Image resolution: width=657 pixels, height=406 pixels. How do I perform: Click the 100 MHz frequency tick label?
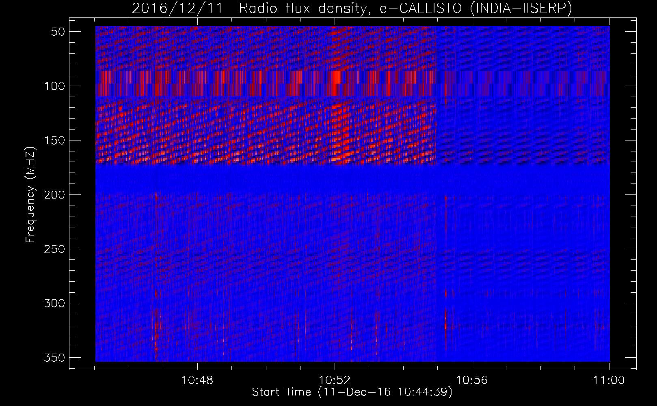tap(54, 86)
